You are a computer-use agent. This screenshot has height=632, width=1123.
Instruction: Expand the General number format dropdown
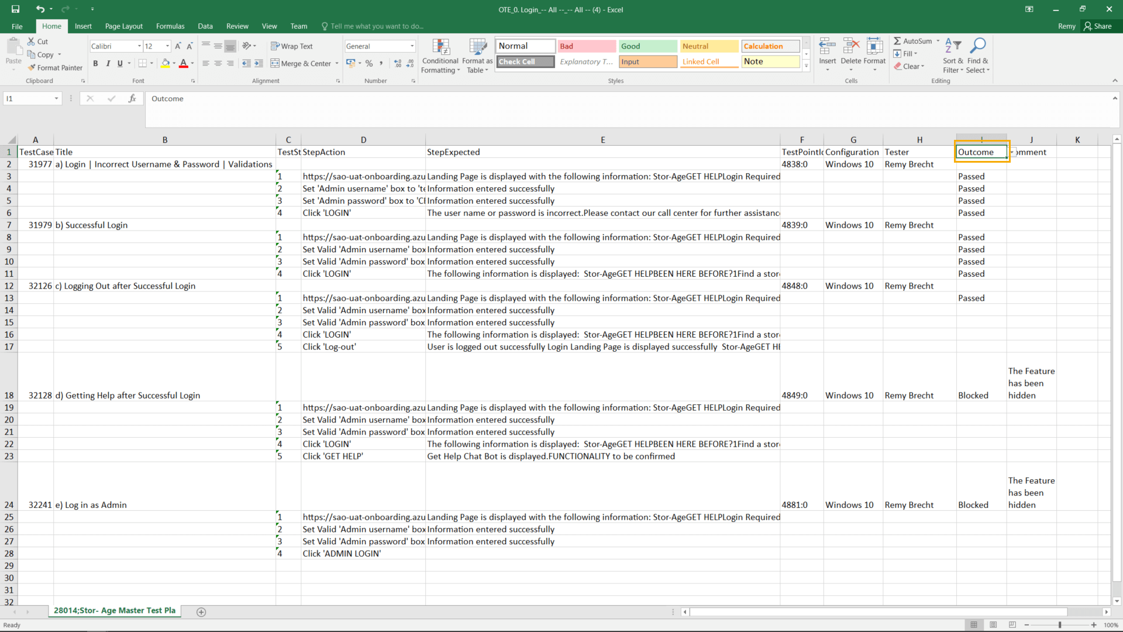(x=412, y=46)
